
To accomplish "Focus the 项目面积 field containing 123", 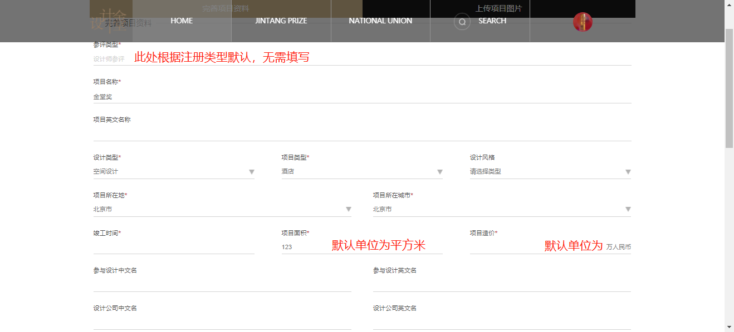I will (362, 247).
